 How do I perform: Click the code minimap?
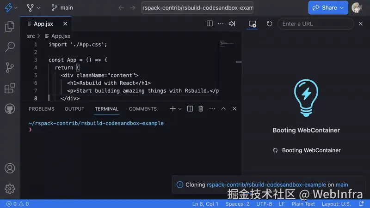coord(227,44)
